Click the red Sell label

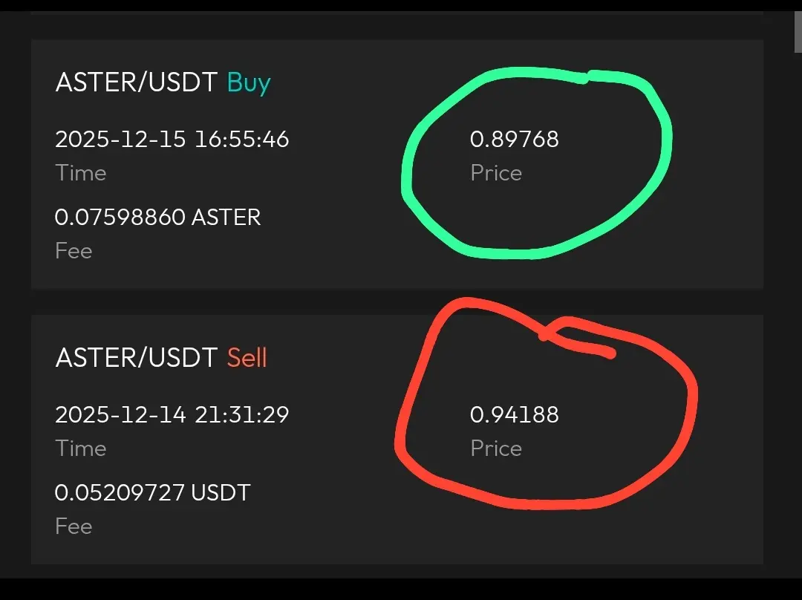[247, 357]
